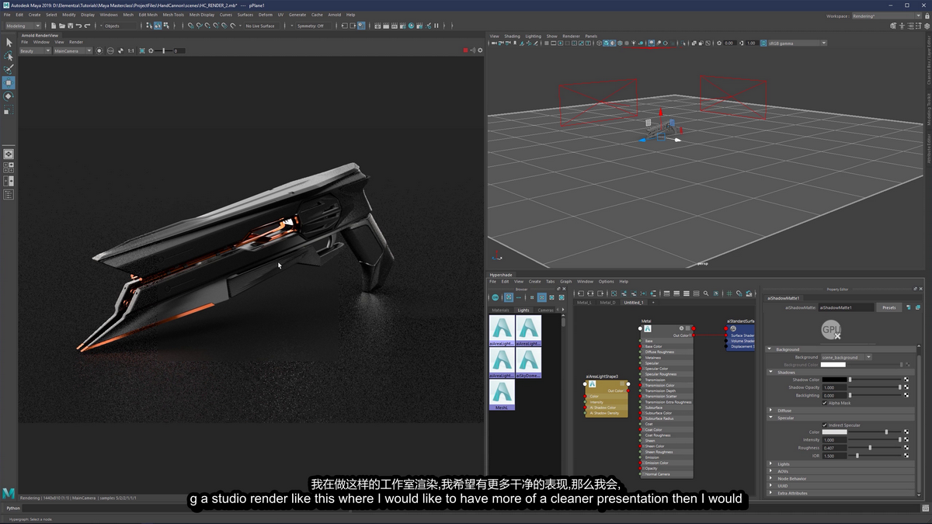Activate the Move tool in left toolbox
Screen dimensions: 932x524
click(9, 82)
